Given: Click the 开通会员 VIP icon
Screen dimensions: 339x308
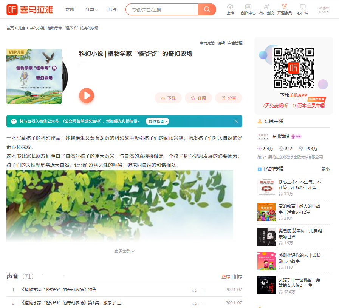Looking at the screenshot, I should tap(284, 9).
